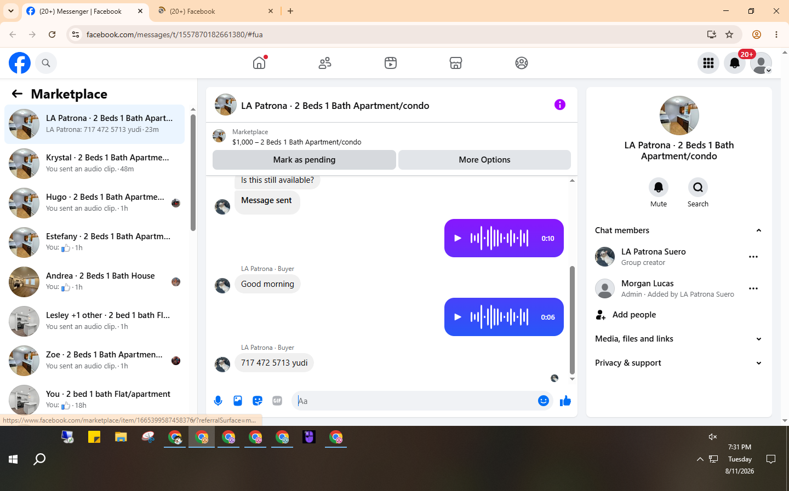789x491 pixels.
Task: Open Chrome's three-dot menu
Action: click(x=776, y=34)
